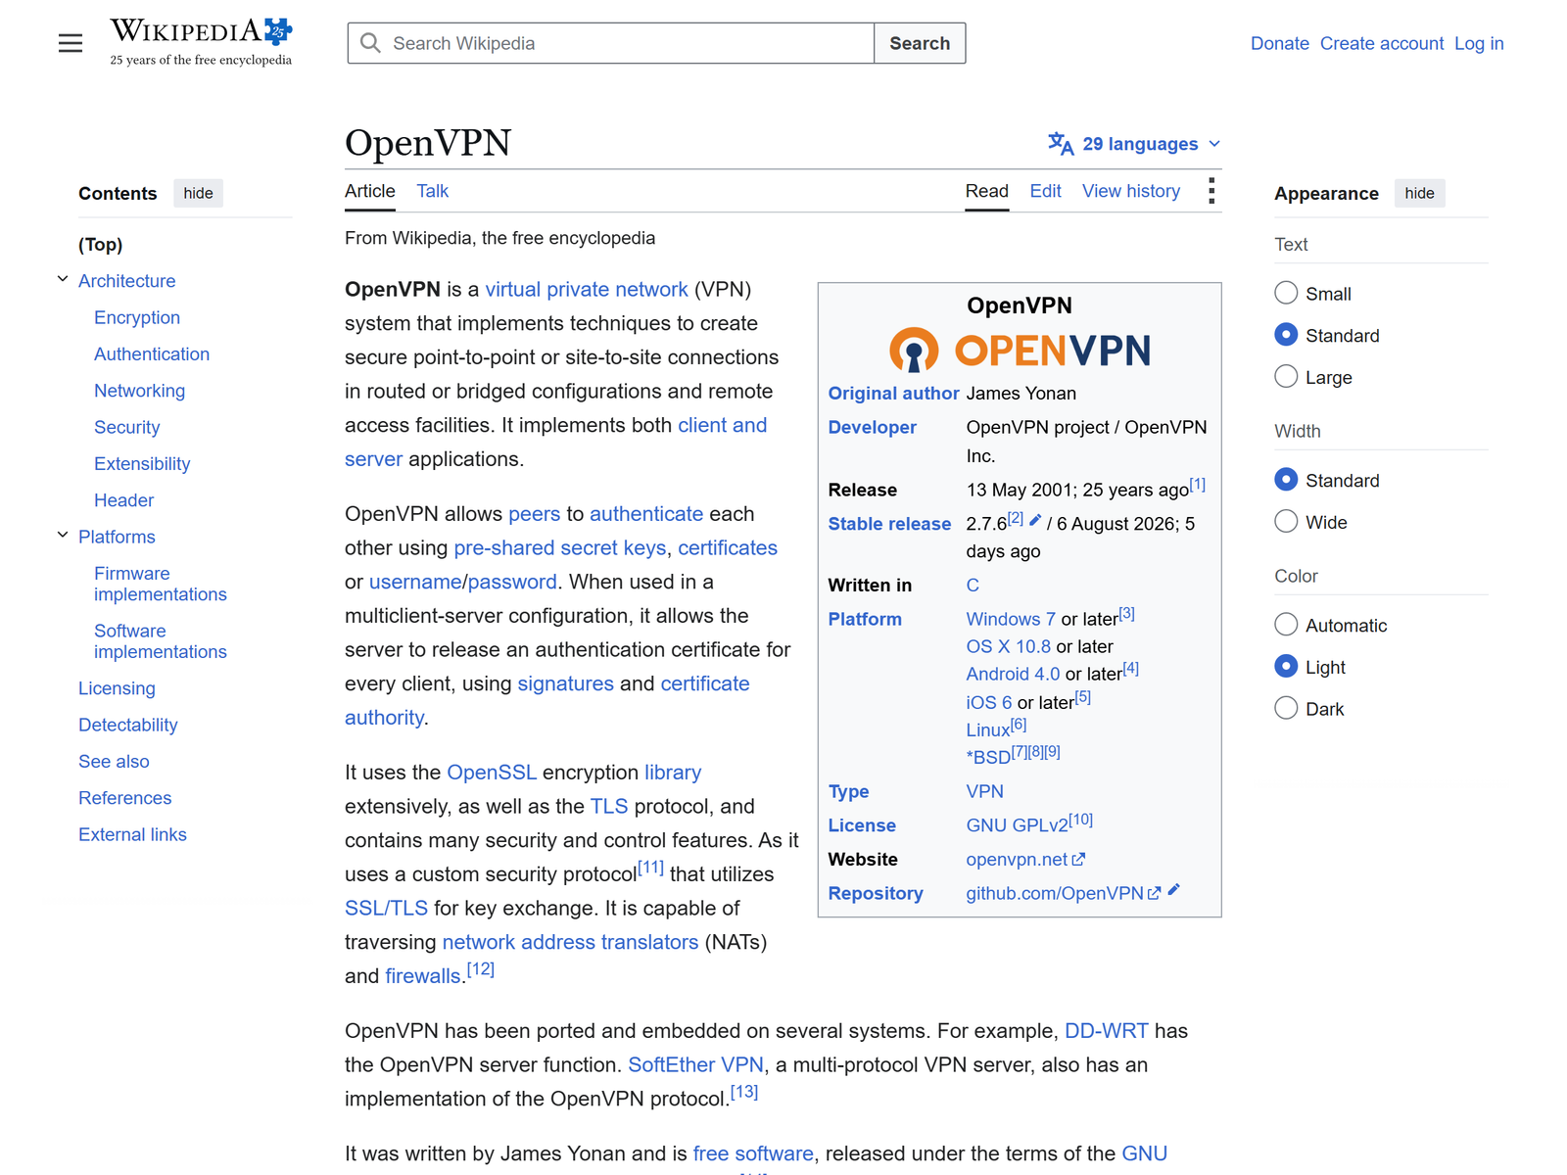Screen dimensions: 1567x1175
Task: Click external link icon next to openvpn.net
Action: coord(1078,860)
